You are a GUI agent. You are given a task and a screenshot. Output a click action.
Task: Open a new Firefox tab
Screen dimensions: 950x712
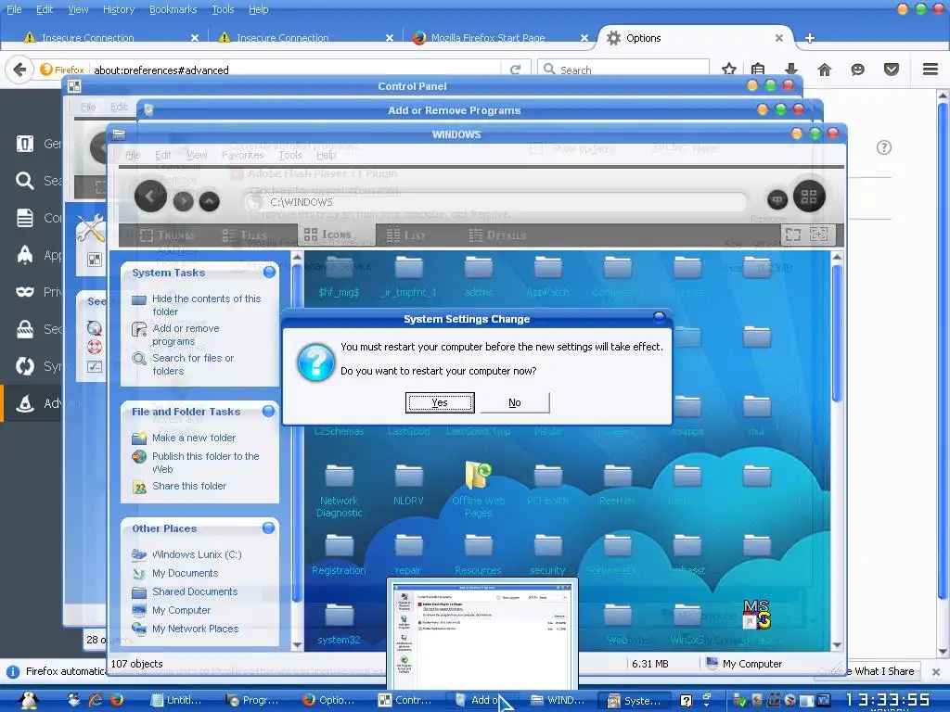tap(809, 38)
